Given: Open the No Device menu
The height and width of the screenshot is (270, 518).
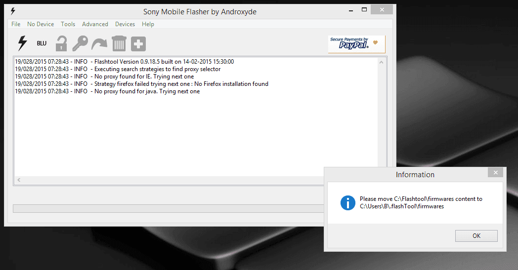Looking at the screenshot, I should (41, 24).
